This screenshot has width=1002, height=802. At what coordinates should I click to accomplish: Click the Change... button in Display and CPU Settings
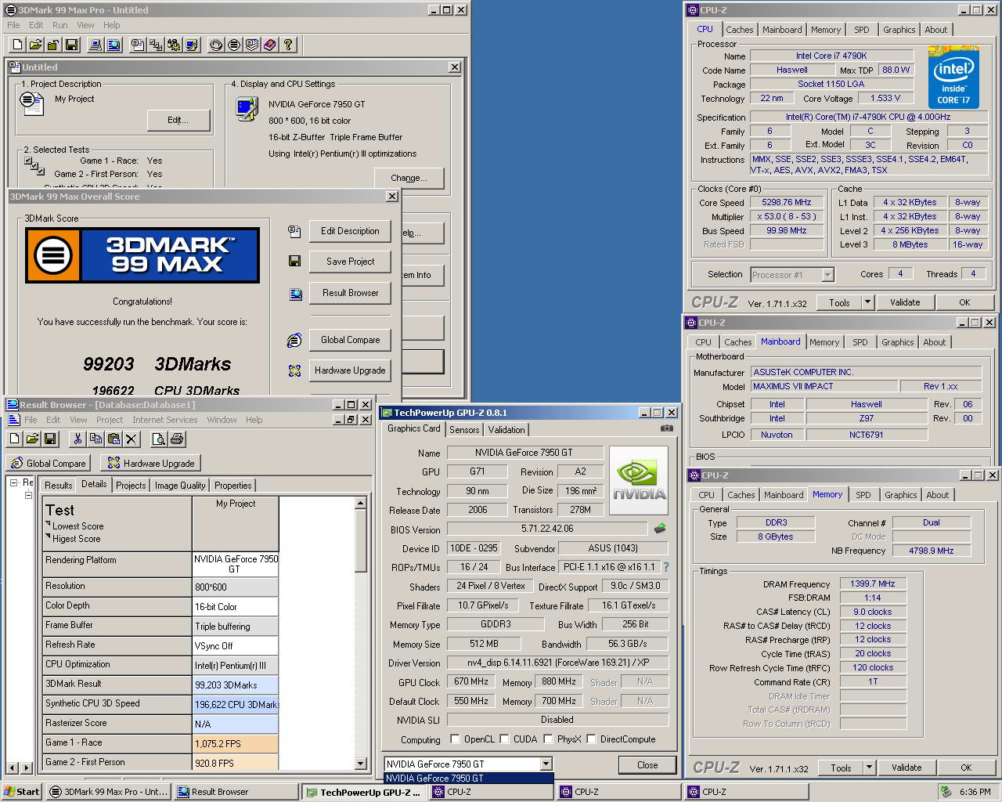(x=409, y=178)
